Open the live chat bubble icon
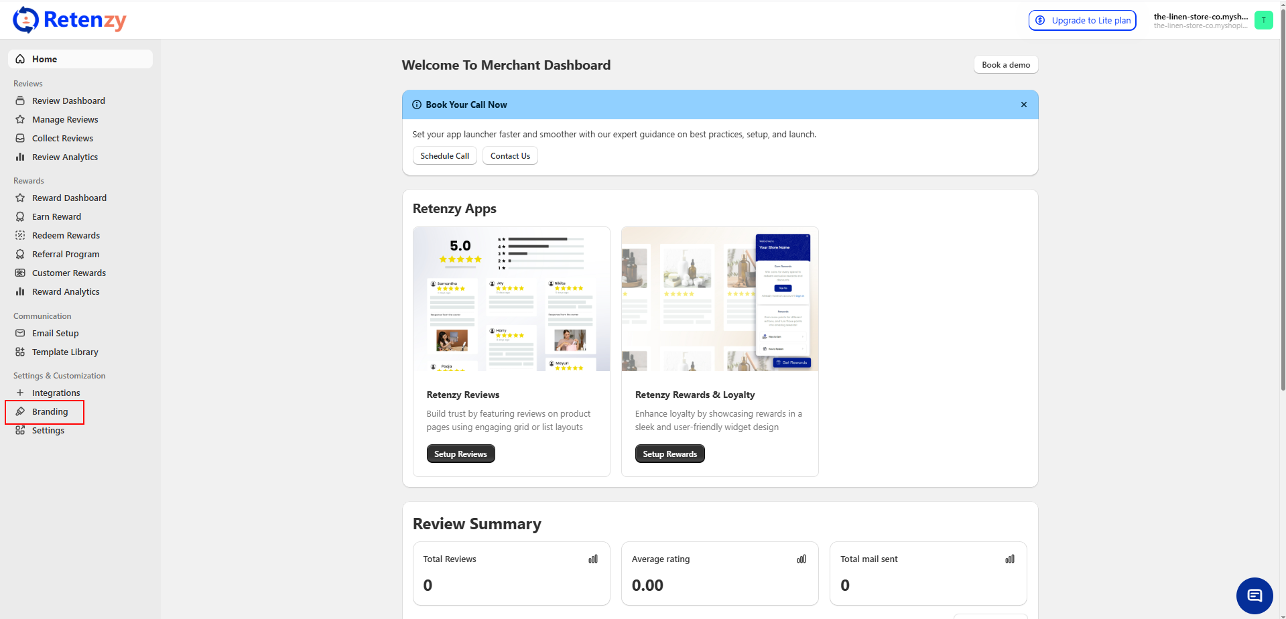The width and height of the screenshot is (1286, 619). [x=1254, y=596]
